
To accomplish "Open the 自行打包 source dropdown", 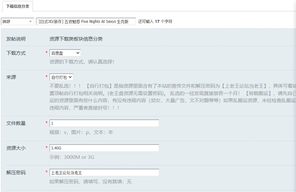I will [x=61, y=77].
